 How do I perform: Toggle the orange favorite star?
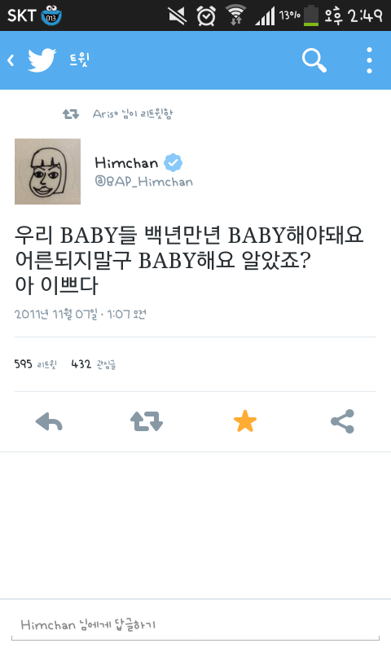tap(245, 421)
